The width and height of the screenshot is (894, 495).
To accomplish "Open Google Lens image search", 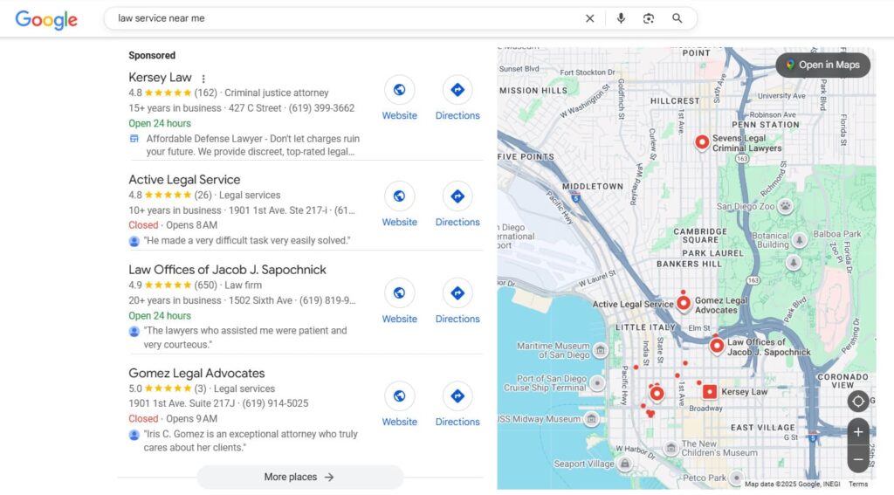I will point(649,18).
